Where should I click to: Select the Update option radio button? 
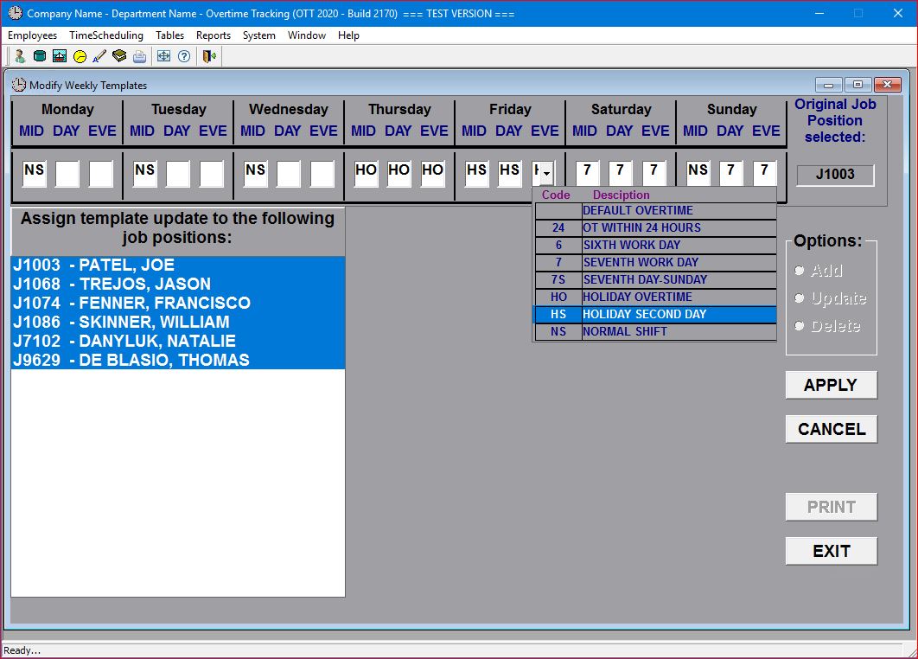pyautogui.click(x=800, y=298)
